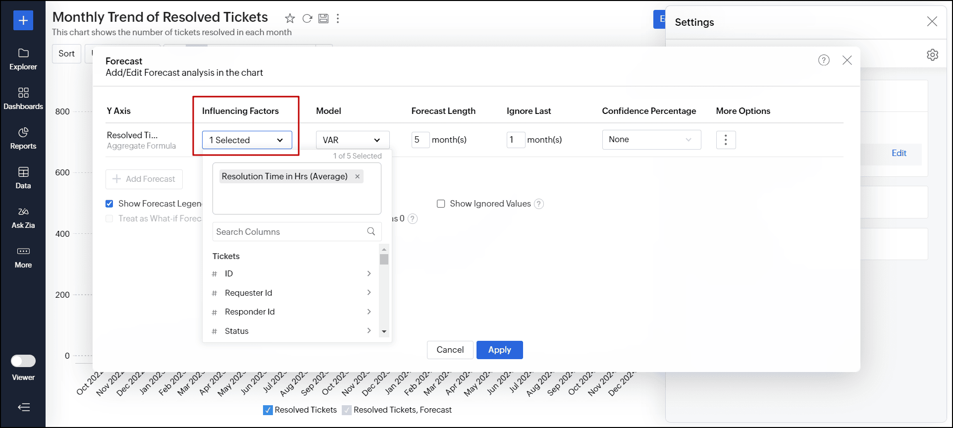Open the VAR model dropdown
Image resolution: width=953 pixels, height=428 pixels.
[353, 140]
